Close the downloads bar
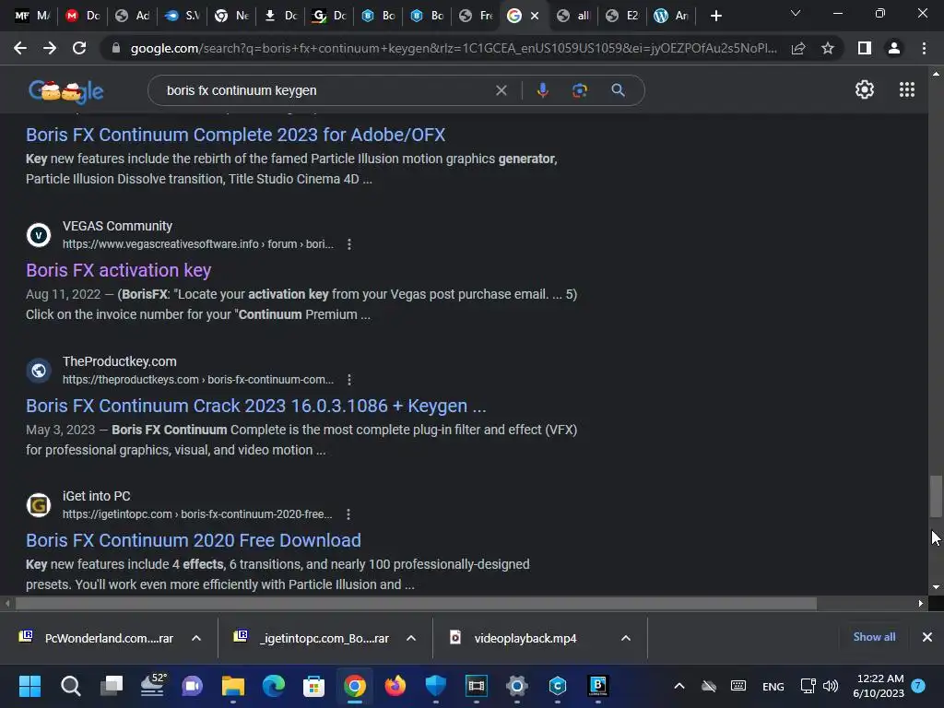 tap(927, 637)
